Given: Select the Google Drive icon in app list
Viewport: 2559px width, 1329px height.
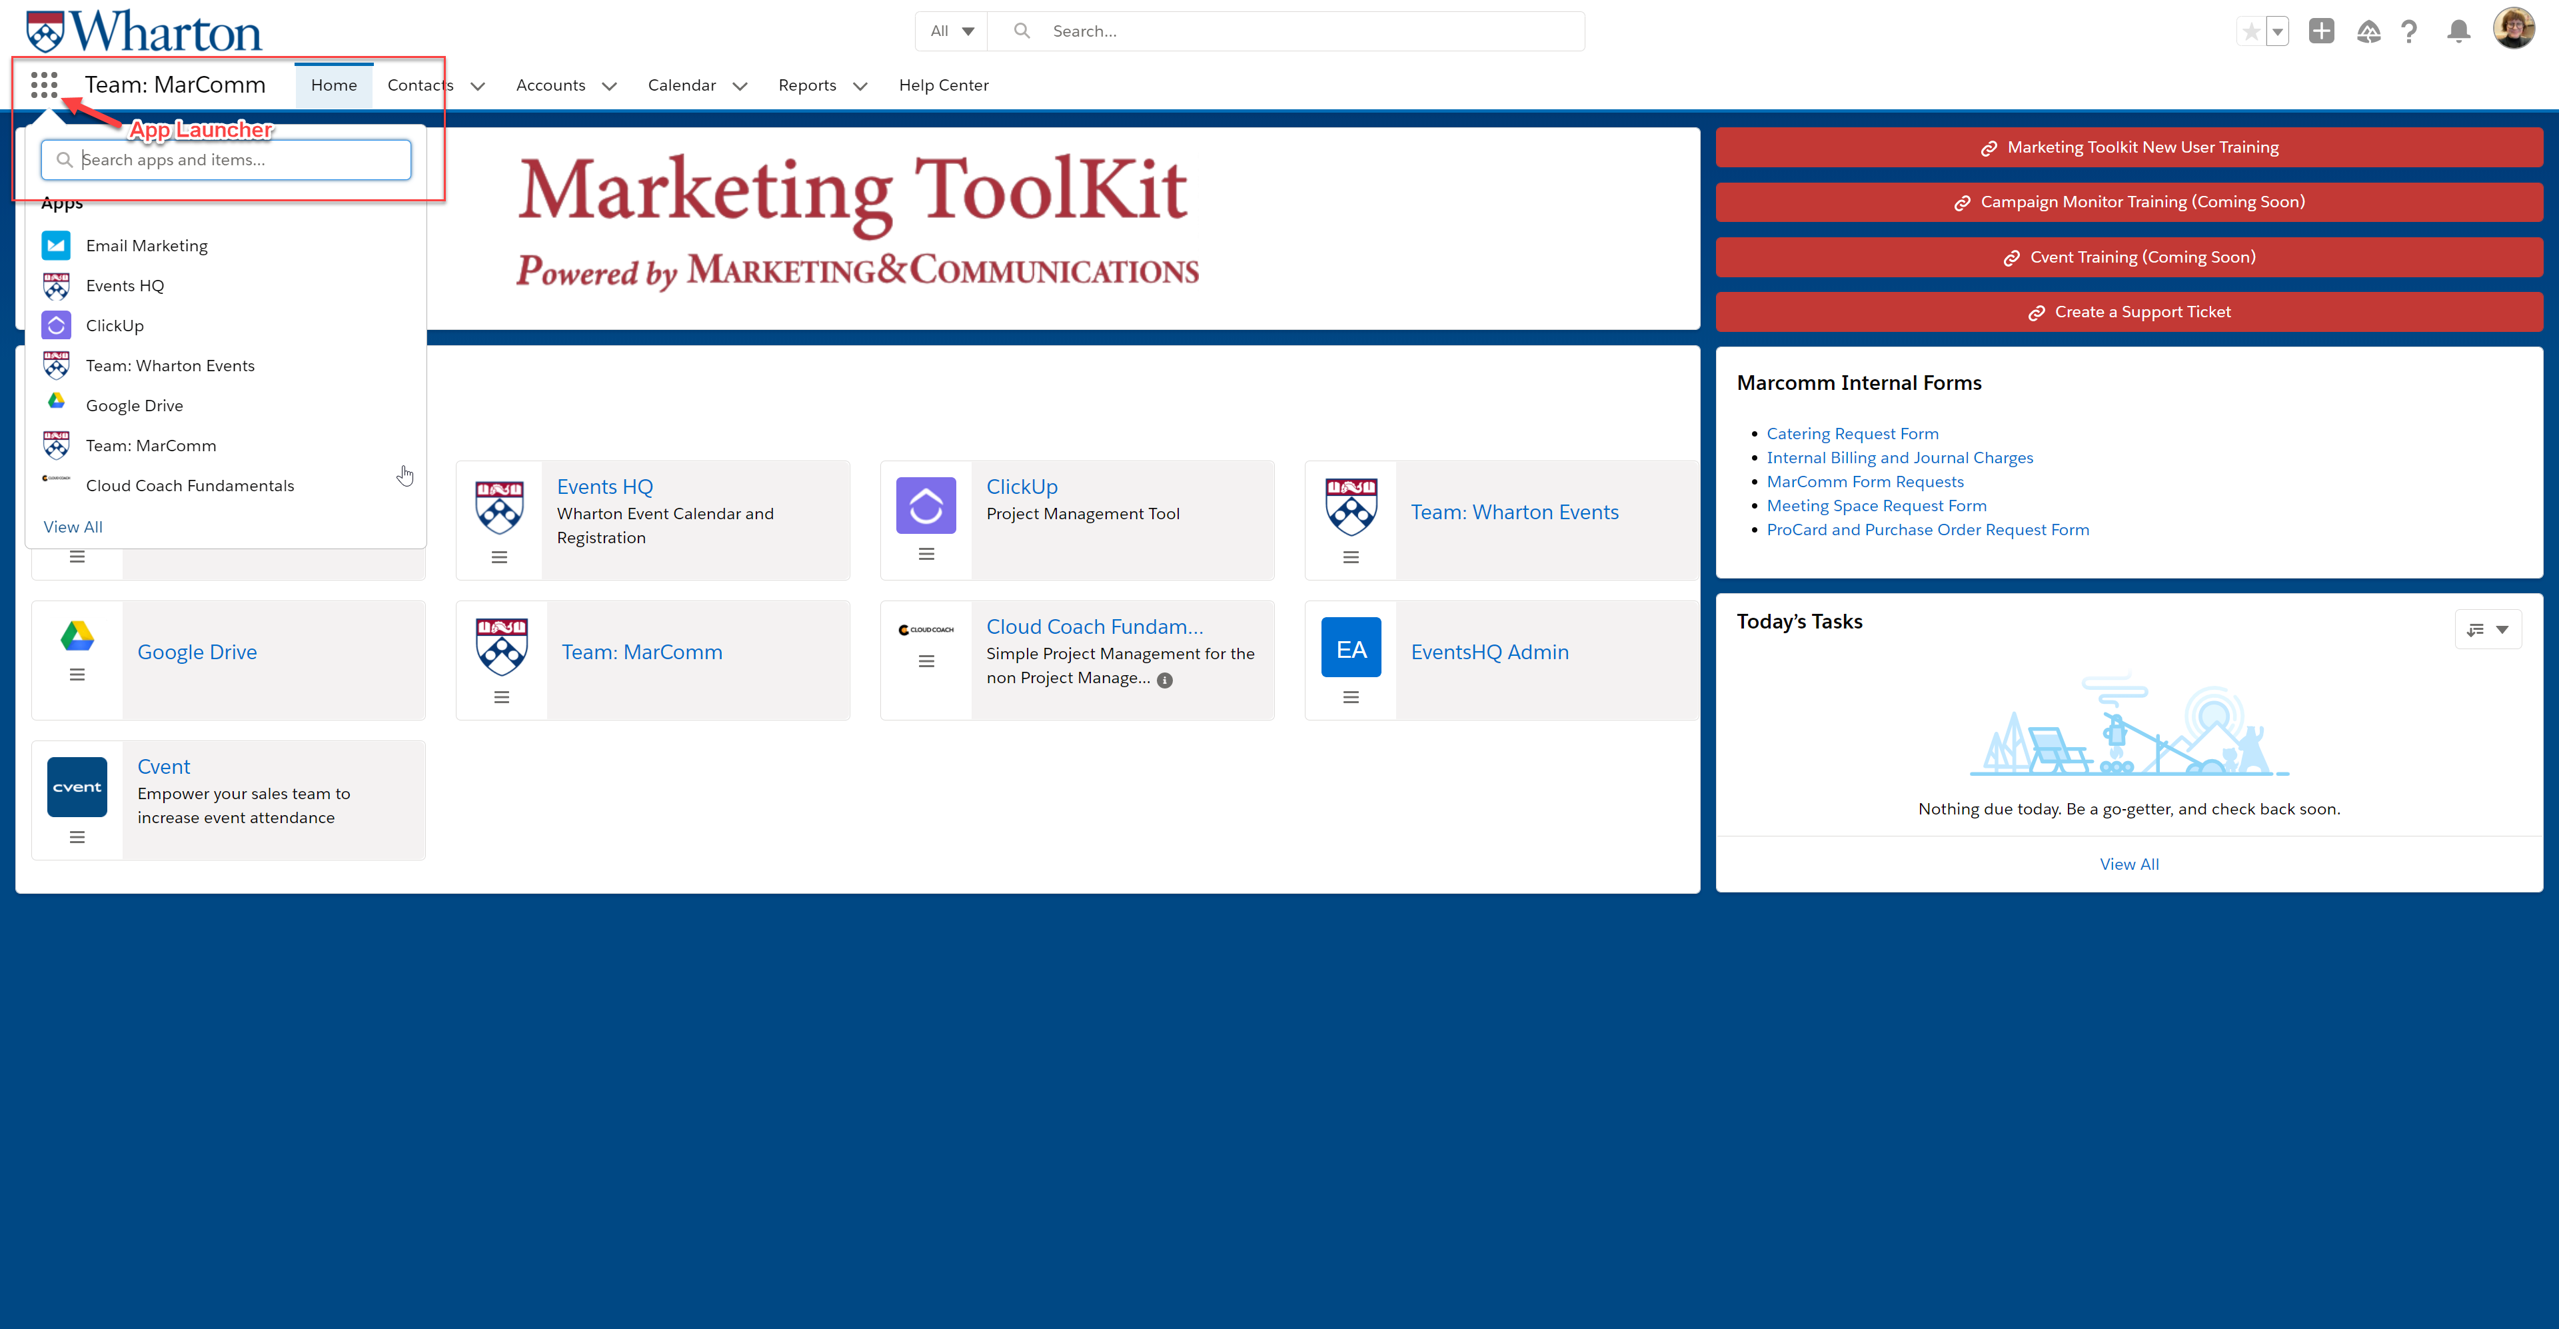Looking at the screenshot, I should pyautogui.click(x=57, y=401).
